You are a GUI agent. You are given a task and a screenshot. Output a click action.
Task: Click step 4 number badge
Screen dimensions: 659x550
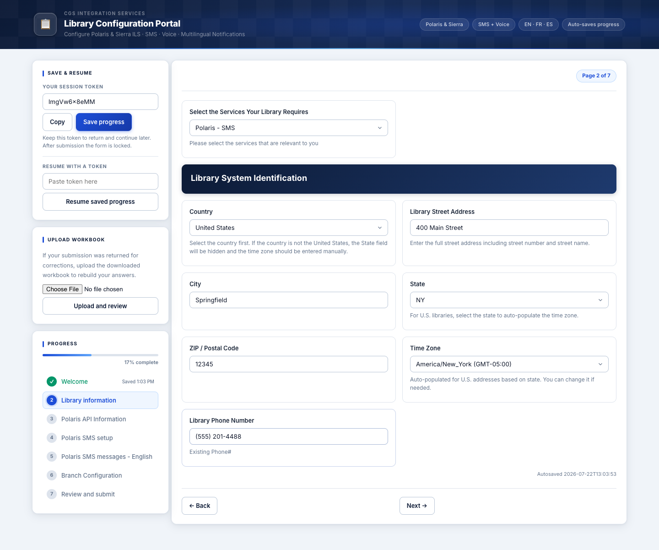[52, 438]
